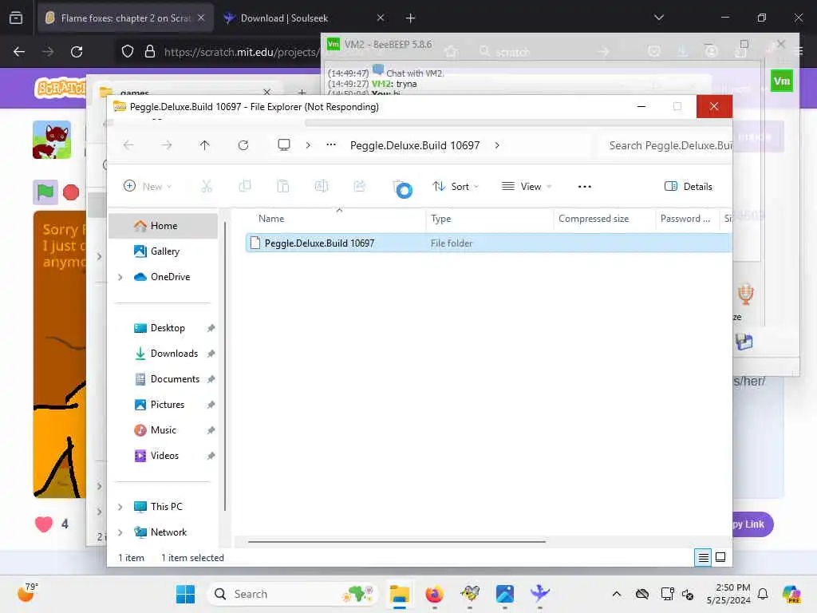Reload the Firefox page
Image resolution: width=817 pixels, height=613 pixels.
[77, 52]
